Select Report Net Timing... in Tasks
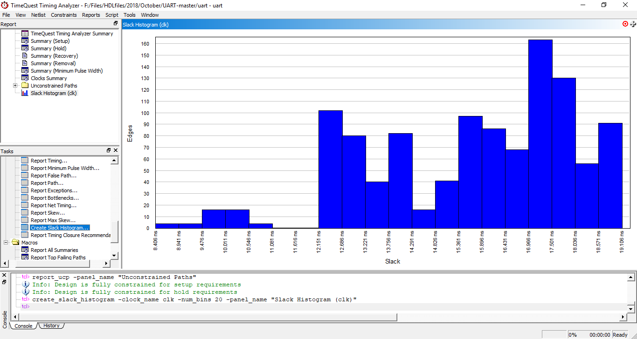This screenshot has height=339, width=637. click(x=54, y=205)
